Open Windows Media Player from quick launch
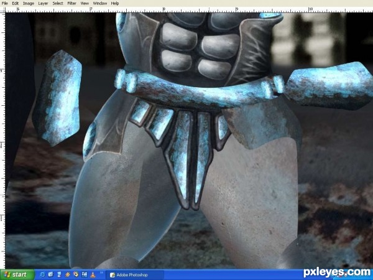This screenshot has height=280, width=373. tap(76, 274)
